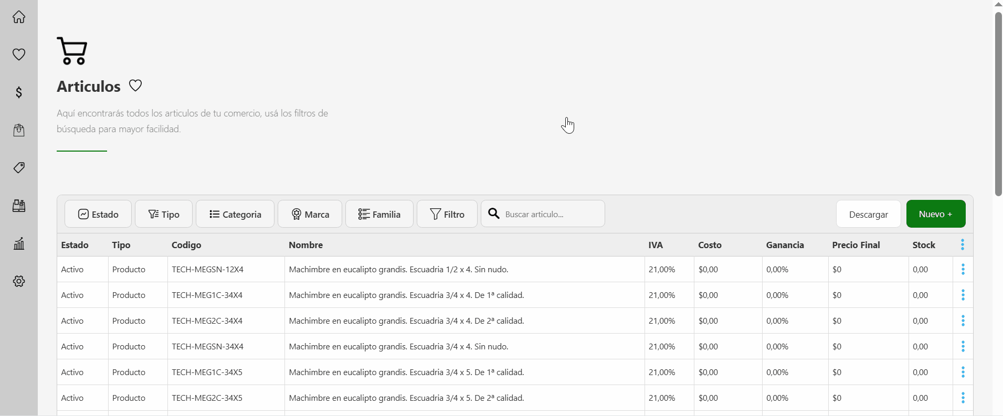
Task: Click the green Nuevo + button
Action: 935,214
